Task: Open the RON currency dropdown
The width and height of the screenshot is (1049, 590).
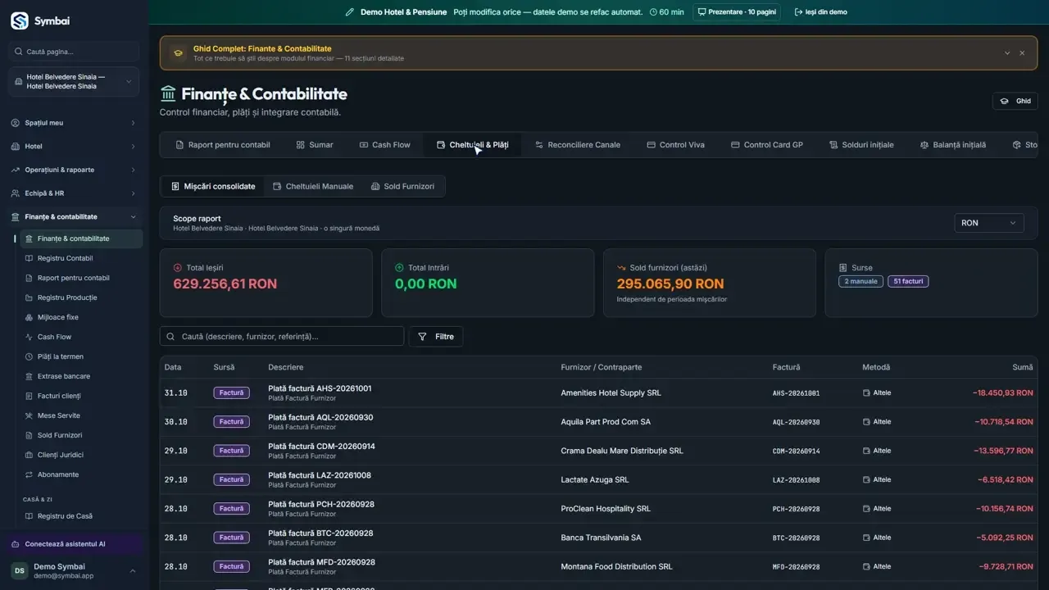Action: coord(989,223)
